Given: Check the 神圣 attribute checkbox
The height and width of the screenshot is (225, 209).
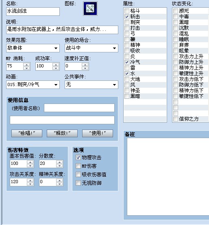Looking at the screenshot, I should [x=127, y=91].
